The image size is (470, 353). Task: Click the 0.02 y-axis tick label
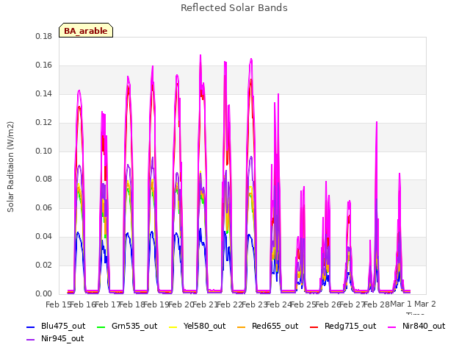pyautogui.click(x=44, y=265)
